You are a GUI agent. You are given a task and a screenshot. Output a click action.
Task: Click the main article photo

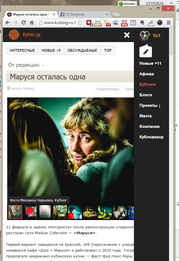71,151
